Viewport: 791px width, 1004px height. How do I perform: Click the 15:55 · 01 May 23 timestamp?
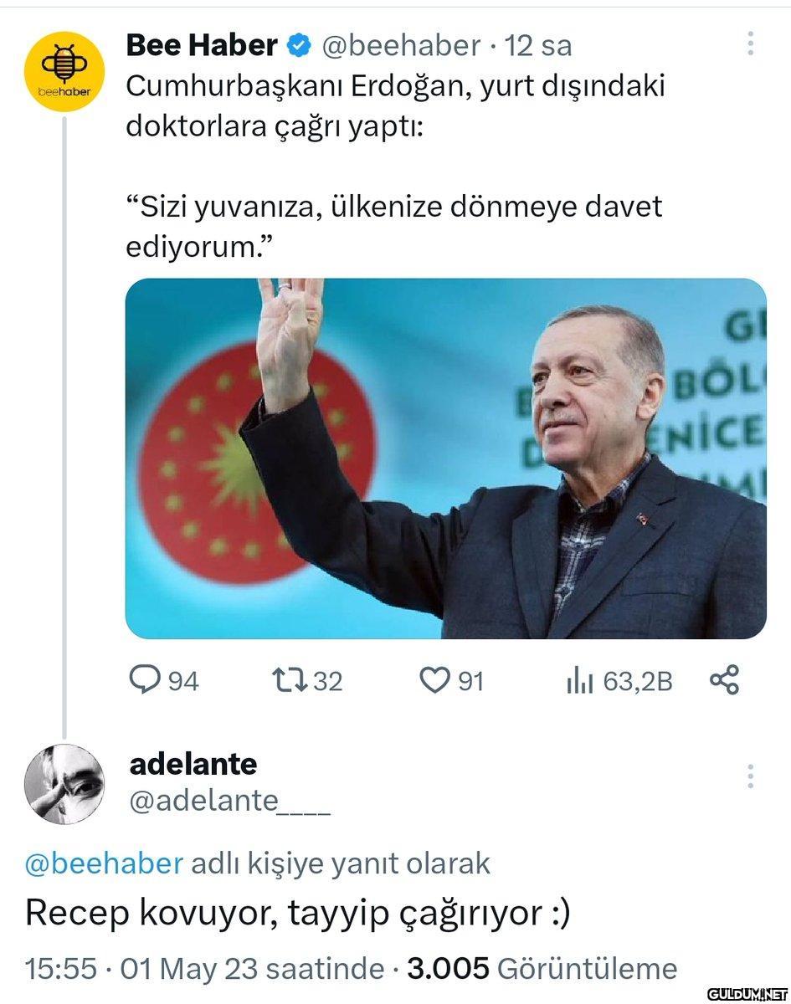[x=205, y=968]
